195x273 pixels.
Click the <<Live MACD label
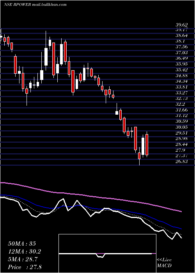[164, 263]
